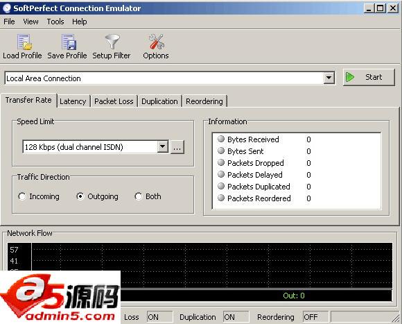The width and height of the screenshot is (402, 324).
Task: Click the ellipsis button beside speed limit
Action: [x=177, y=147]
